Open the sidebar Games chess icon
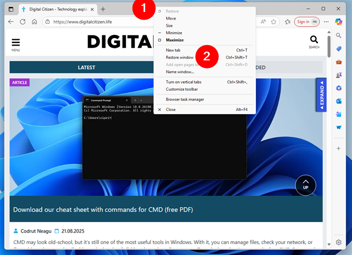Image resolution: width=352 pixels, height=255 pixels. [x=339, y=75]
